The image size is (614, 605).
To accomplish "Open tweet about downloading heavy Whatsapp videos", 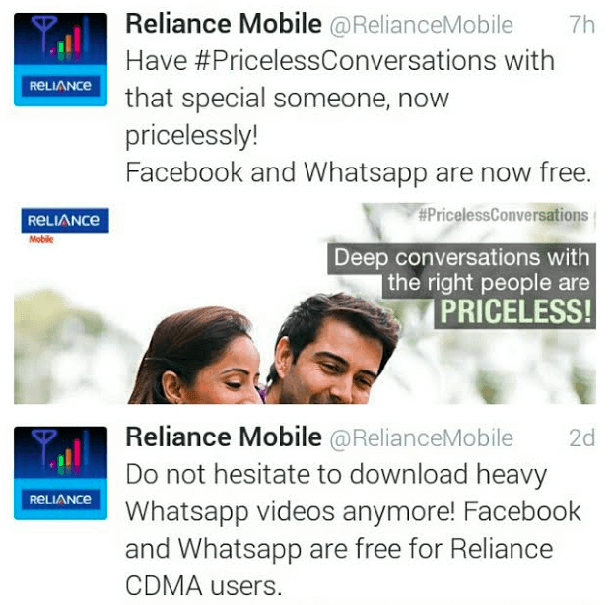I will click(353, 530).
